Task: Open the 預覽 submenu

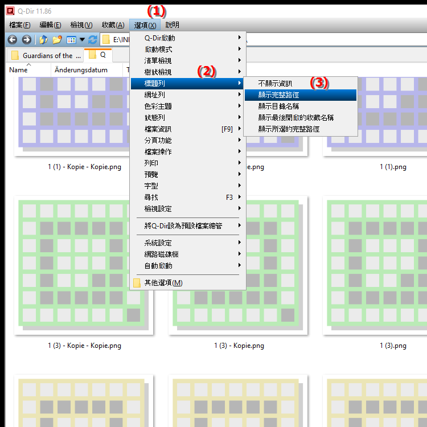Action: (188, 175)
